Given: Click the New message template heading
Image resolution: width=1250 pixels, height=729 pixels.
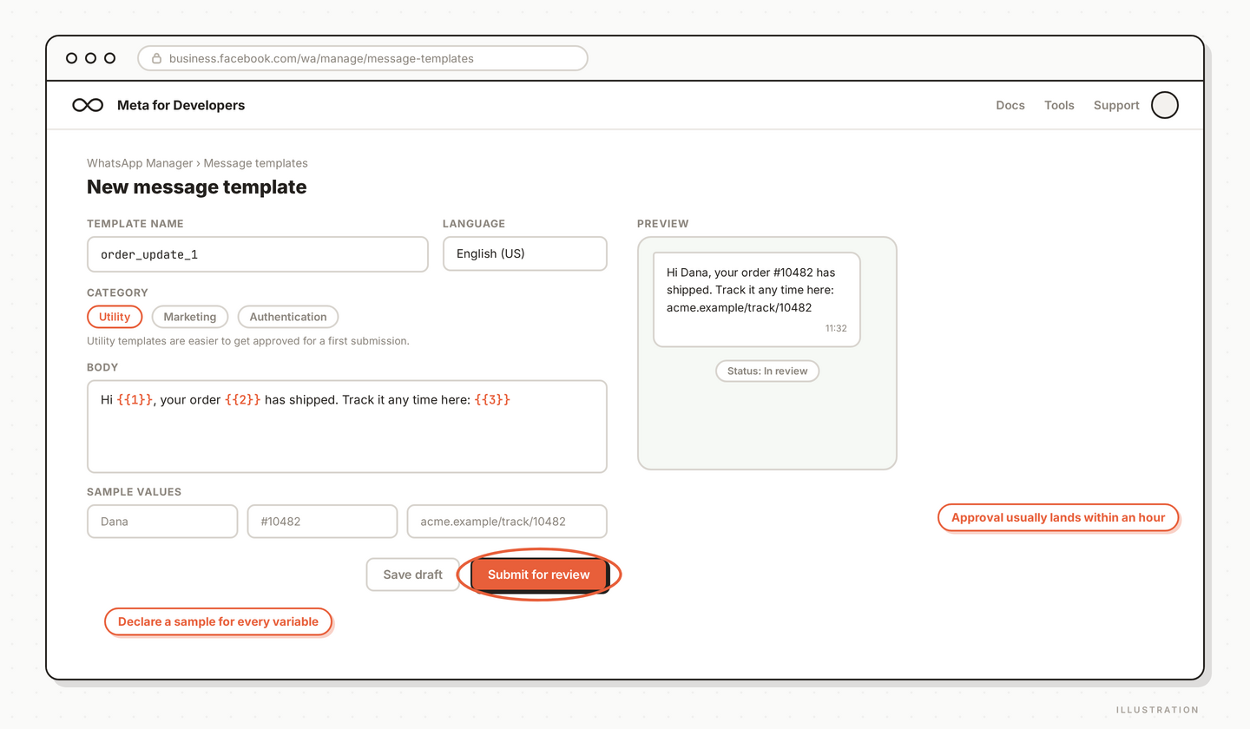Looking at the screenshot, I should click(196, 187).
